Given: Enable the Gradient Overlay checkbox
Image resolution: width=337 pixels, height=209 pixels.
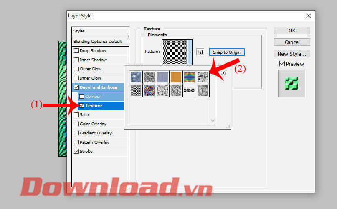Looking at the screenshot, I should point(76,133).
